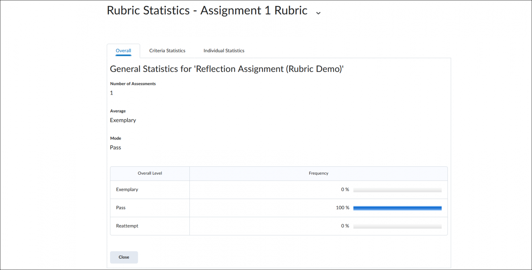
Task: Click the Reattempt frequency progress bar
Action: tap(397, 226)
